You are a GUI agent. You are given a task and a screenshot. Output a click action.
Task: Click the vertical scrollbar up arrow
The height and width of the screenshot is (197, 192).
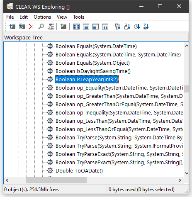pyautogui.click(x=187, y=46)
